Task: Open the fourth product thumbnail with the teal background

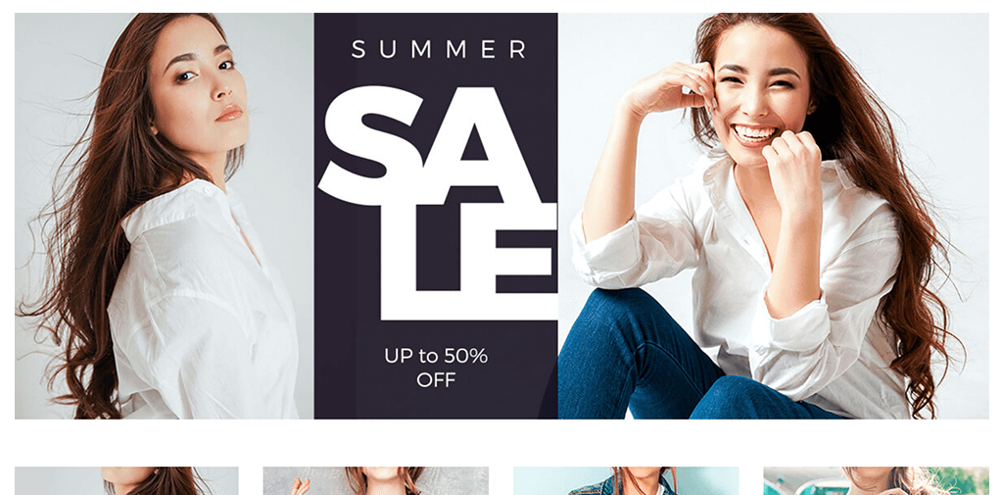Action: pyautogui.click(x=876, y=480)
